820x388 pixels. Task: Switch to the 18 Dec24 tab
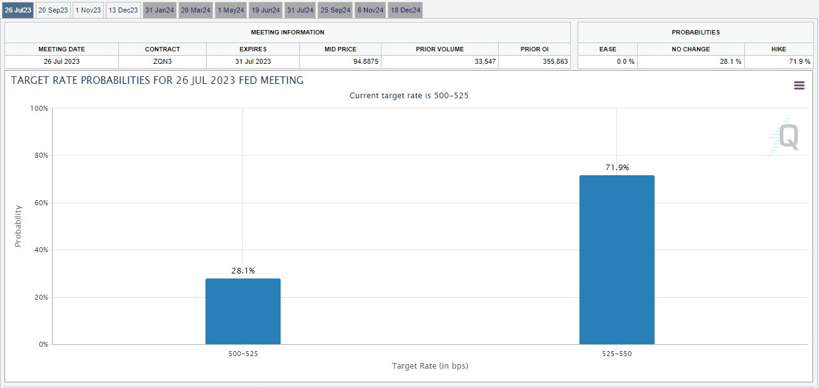[x=405, y=10]
